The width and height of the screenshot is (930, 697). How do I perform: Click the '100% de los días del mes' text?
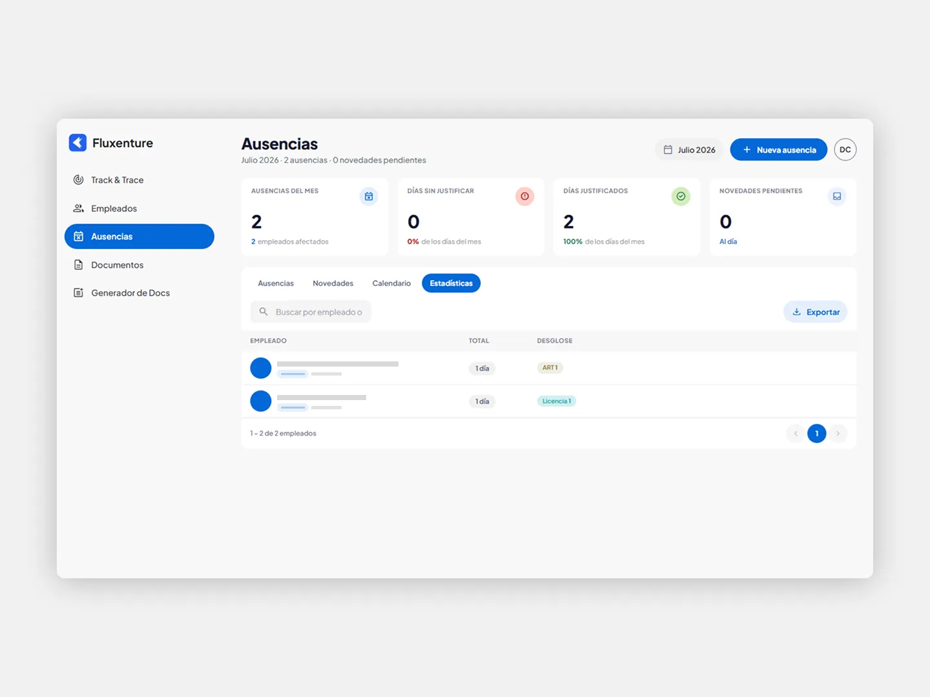click(x=604, y=241)
